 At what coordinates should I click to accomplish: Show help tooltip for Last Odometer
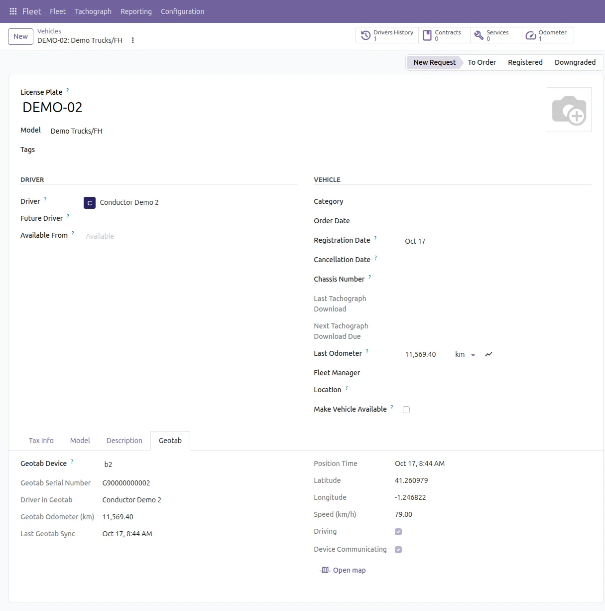(x=367, y=351)
